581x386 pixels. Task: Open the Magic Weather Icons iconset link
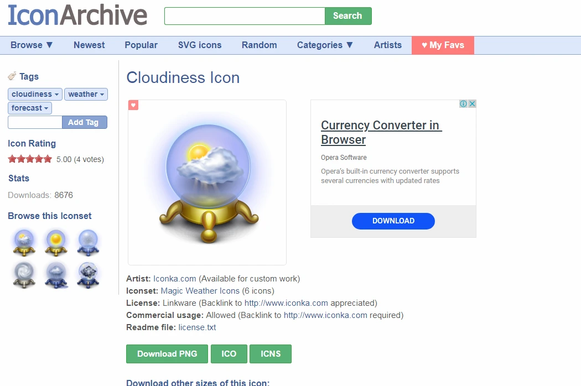200,291
